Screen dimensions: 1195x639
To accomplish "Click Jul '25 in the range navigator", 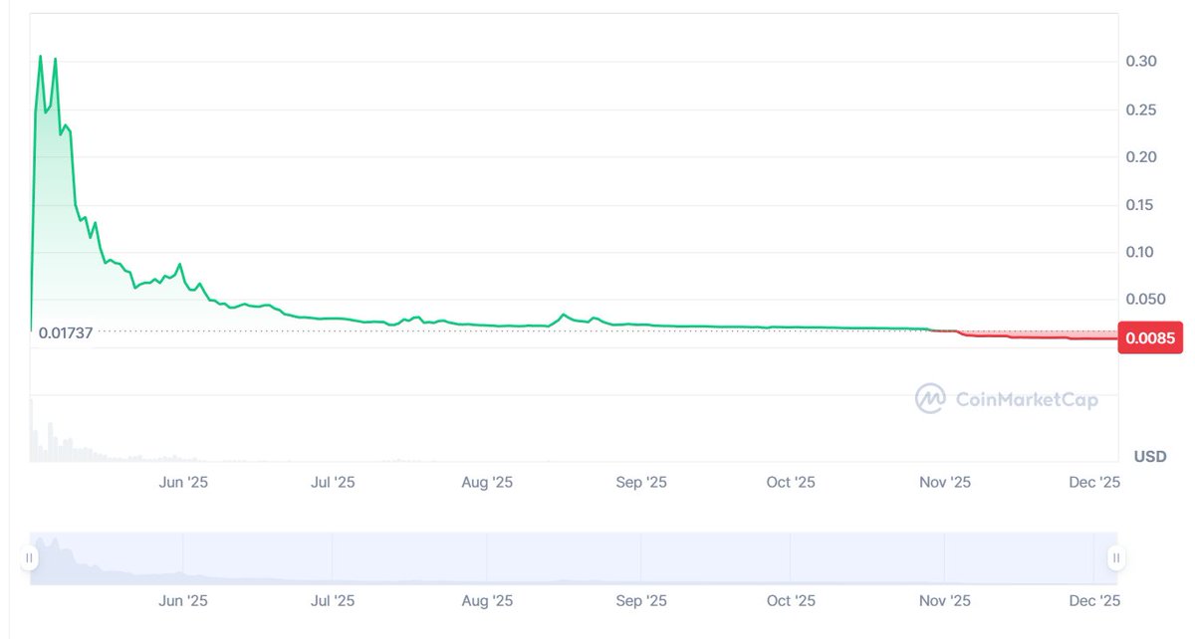I will tap(333, 600).
